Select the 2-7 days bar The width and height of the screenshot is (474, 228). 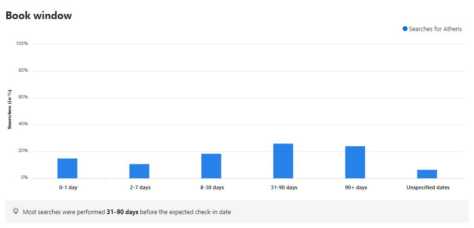click(139, 171)
